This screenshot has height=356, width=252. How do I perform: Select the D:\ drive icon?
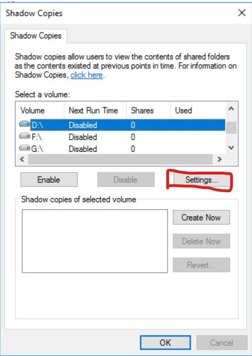coord(25,124)
